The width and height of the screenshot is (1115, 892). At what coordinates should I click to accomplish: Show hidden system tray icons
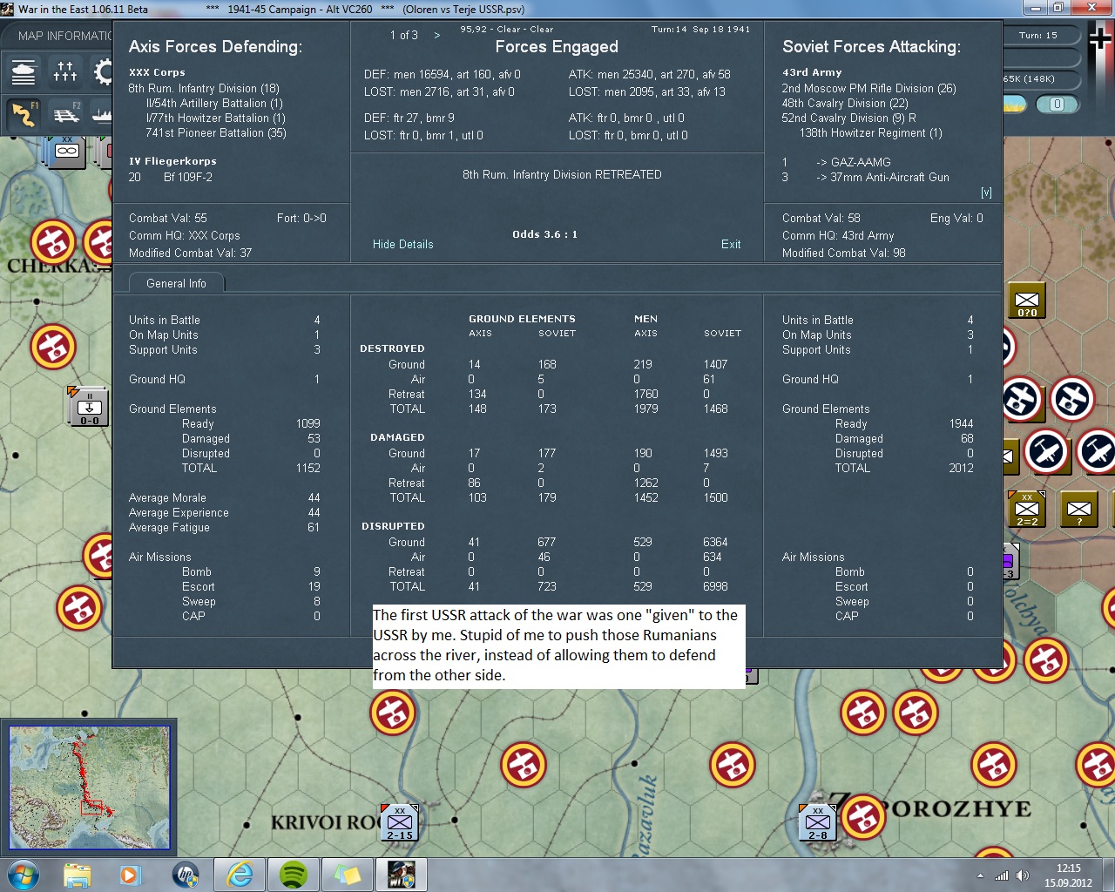point(980,875)
